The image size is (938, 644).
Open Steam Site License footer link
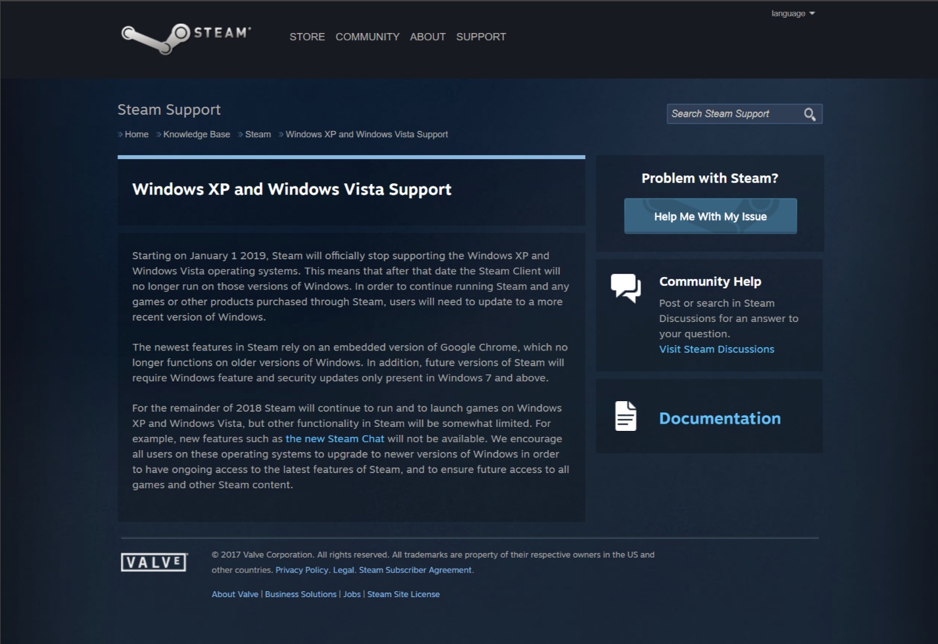click(404, 594)
